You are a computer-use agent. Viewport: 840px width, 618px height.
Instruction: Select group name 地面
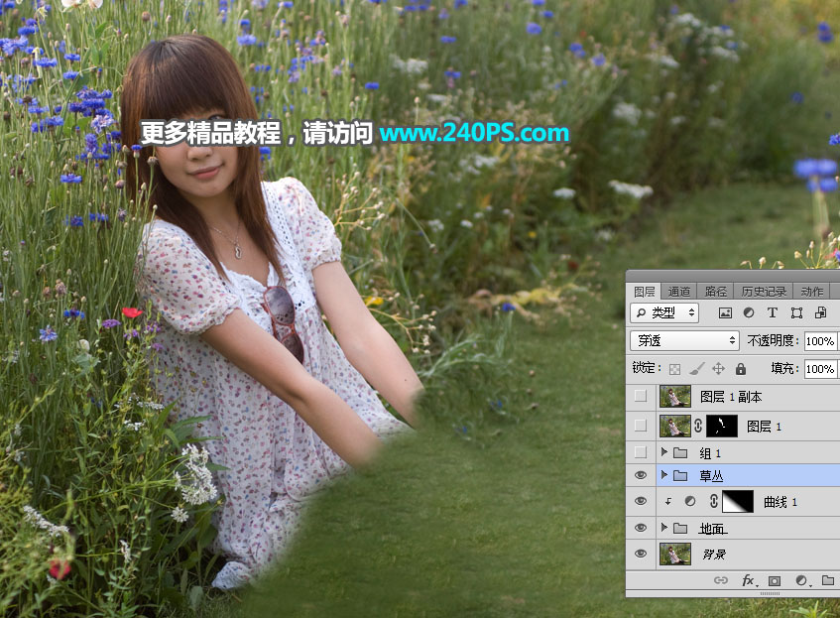pyautogui.click(x=712, y=529)
